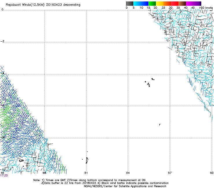The width and height of the screenshot is (214, 188).
Task: Click the magenta 40-45 knots legend swatch
Action: click(190, 3)
